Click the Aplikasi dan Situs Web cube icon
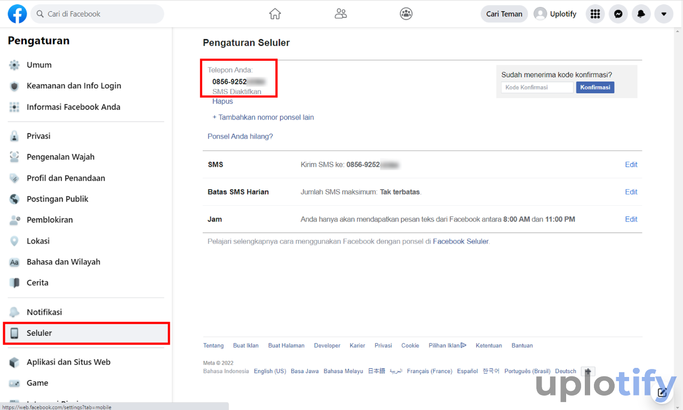Image resolution: width=683 pixels, height=410 pixels. 14,363
